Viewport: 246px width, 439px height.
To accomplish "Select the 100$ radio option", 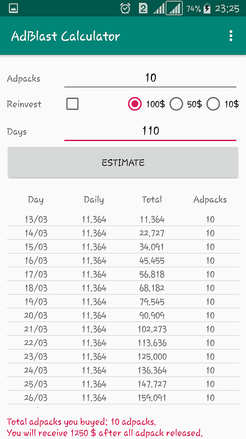I will pyautogui.click(x=135, y=104).
